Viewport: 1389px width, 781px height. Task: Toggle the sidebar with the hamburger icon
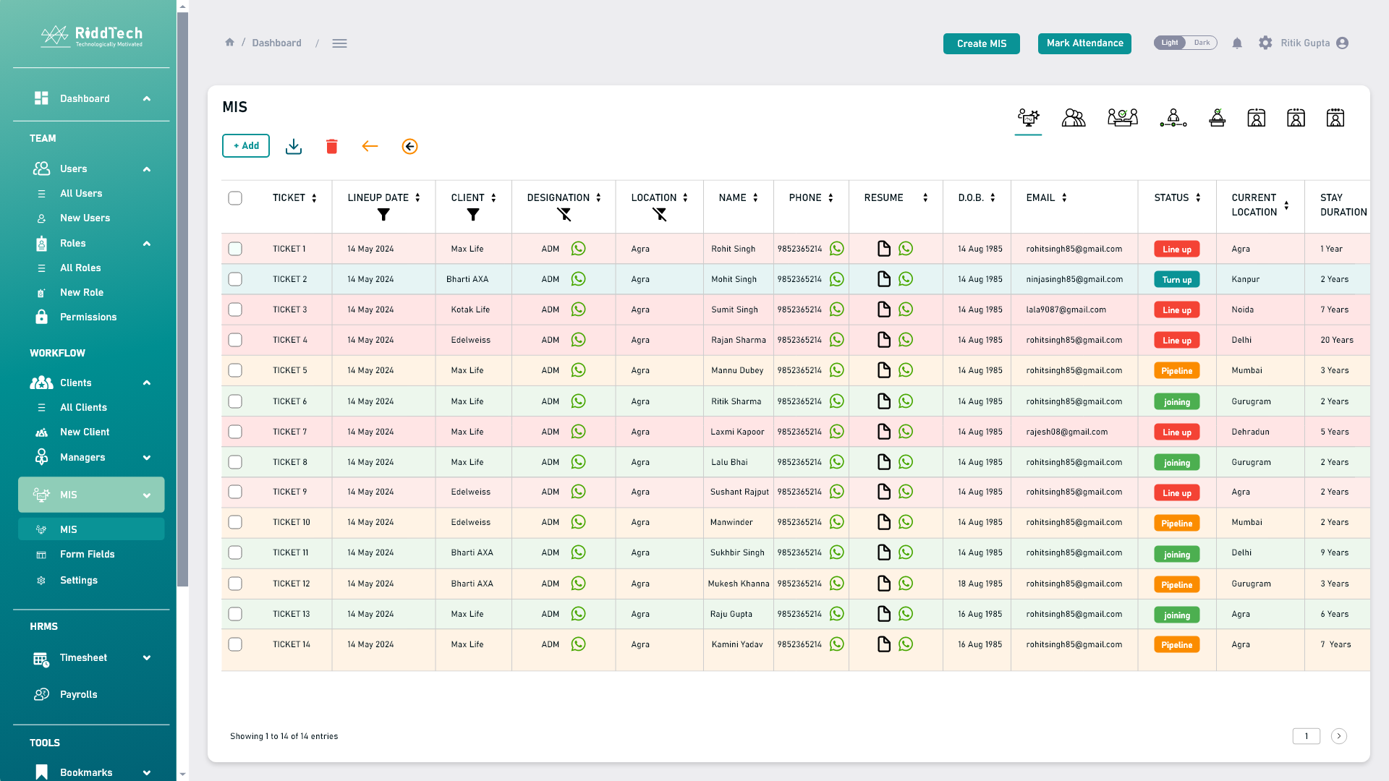(x=339, y=43)
